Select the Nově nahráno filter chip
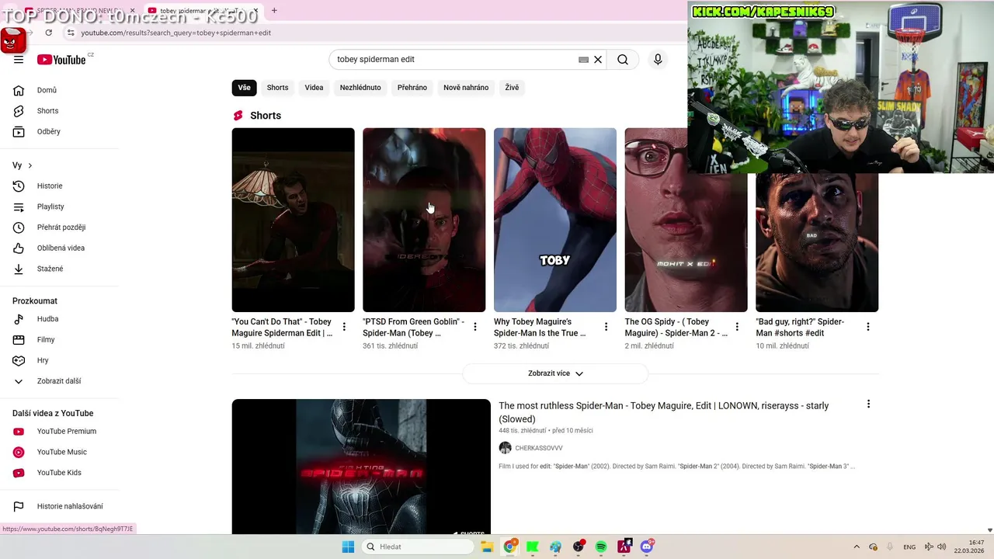 [466, 88]
